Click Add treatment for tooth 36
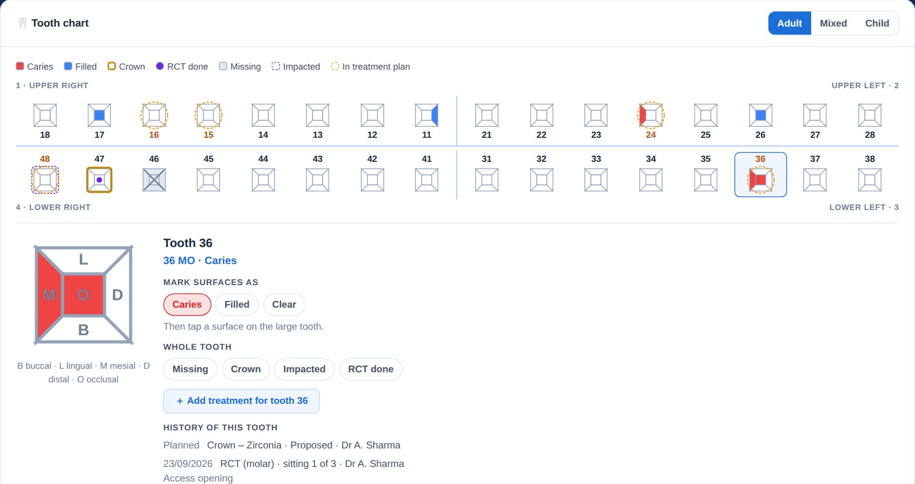 241,401
